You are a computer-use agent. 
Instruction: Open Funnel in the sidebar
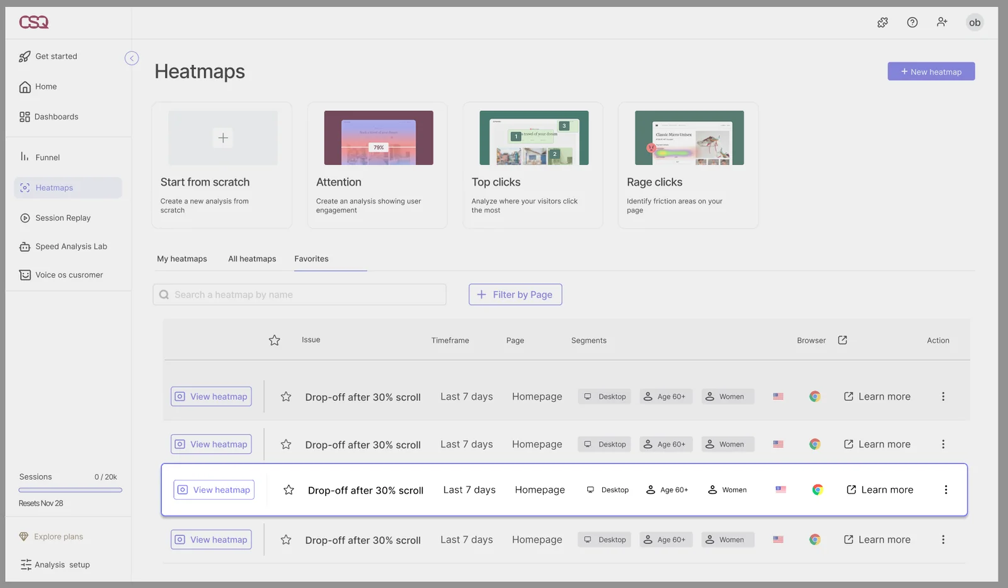click(39, 157)
